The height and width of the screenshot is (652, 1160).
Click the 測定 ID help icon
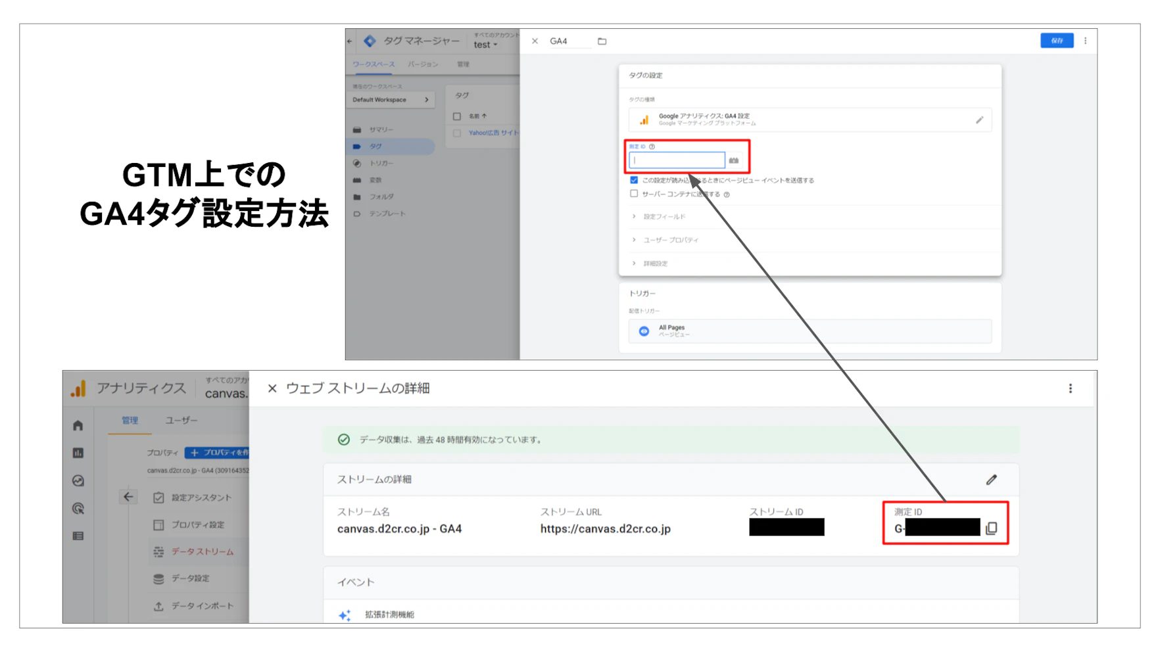[x=652, y=147]
